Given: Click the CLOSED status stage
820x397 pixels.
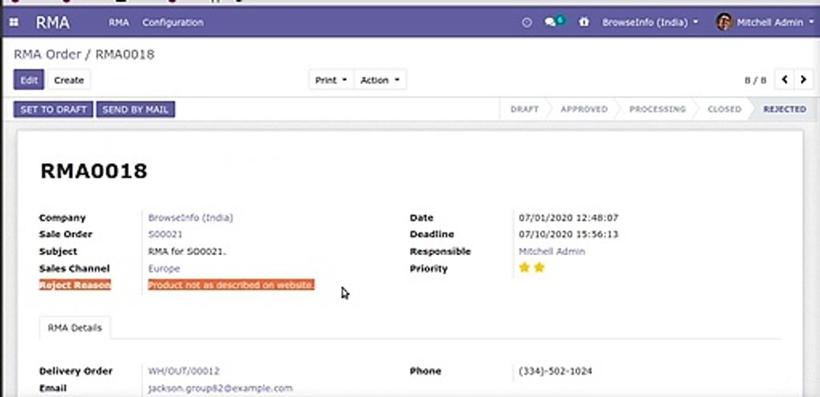Looking at the screenshot, I should (724, 109).
